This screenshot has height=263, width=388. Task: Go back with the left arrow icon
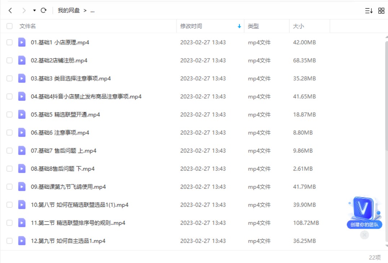pyautogui.click(x=10, y=10)
